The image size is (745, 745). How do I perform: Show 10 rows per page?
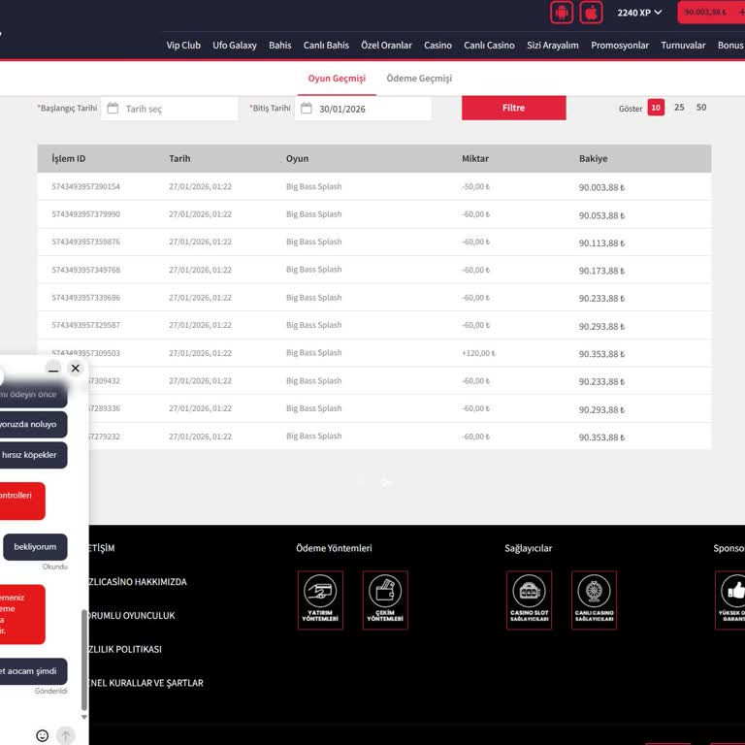(x=656, y=108)
